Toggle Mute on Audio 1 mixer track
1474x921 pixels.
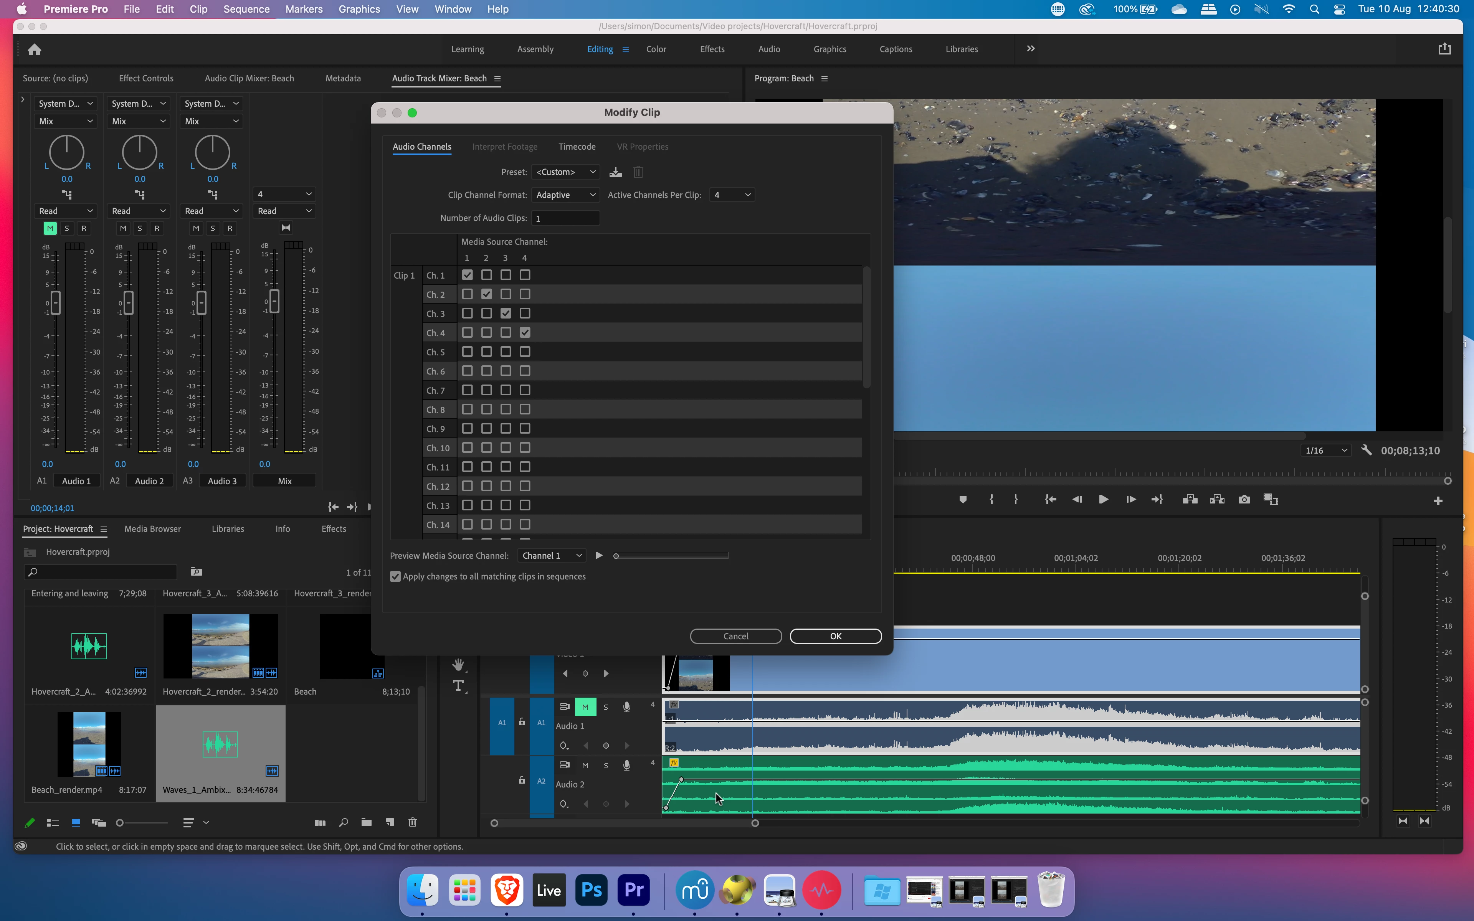pyautogui.click(x=50, y=228)
